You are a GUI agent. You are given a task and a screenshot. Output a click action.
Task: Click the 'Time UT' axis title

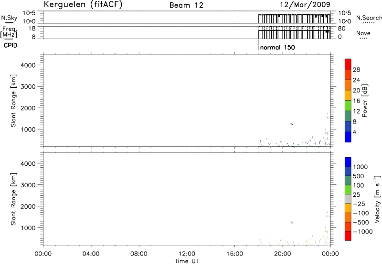click(x=187, y=261)
